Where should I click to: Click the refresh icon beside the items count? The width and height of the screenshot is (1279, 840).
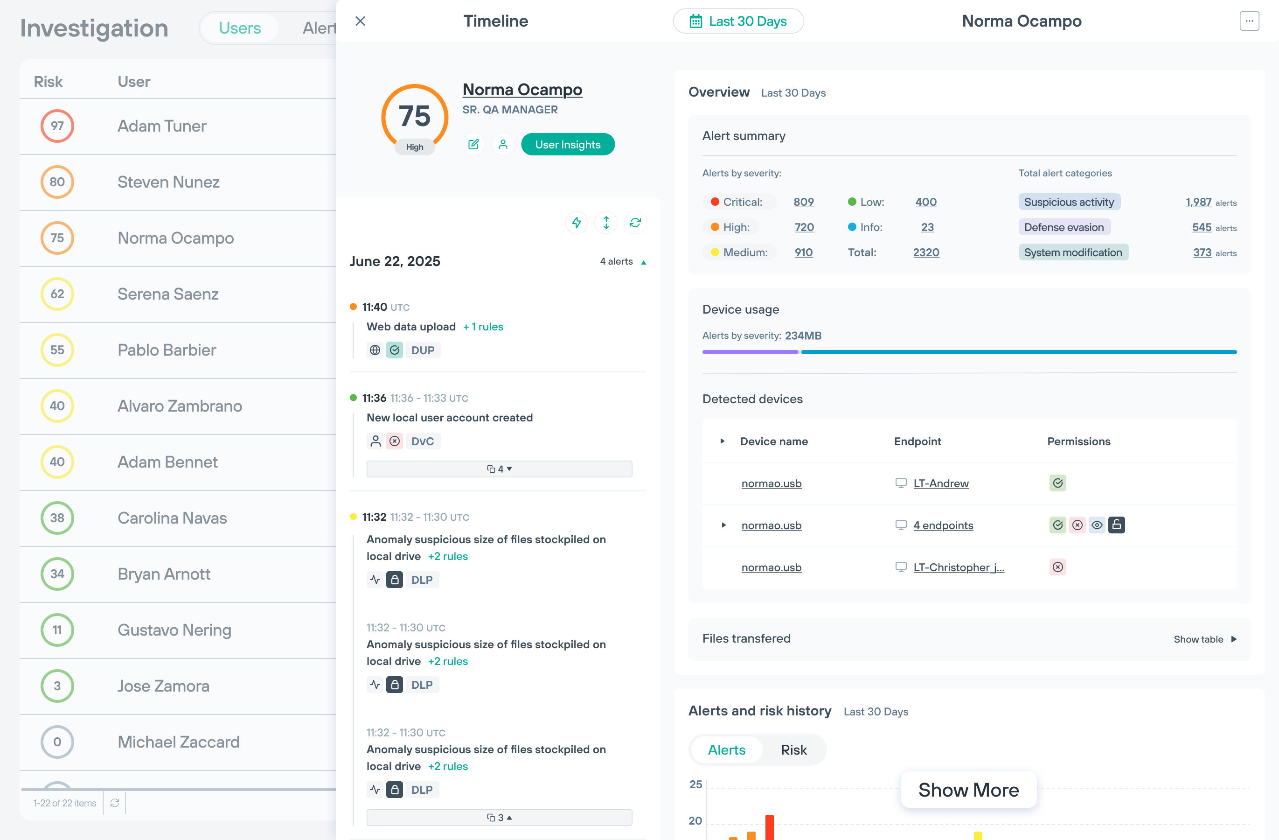tap(114, 802)
